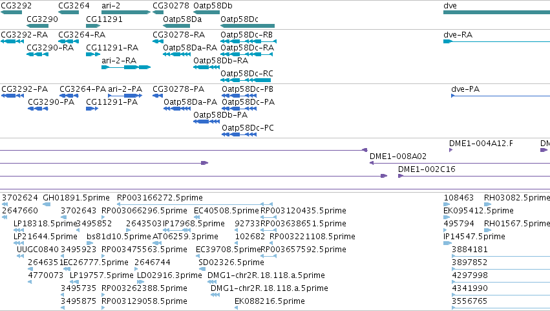550x311 pixels.
Task: Select the LD02916.3prime EST marker
Action: pos(140,282)
